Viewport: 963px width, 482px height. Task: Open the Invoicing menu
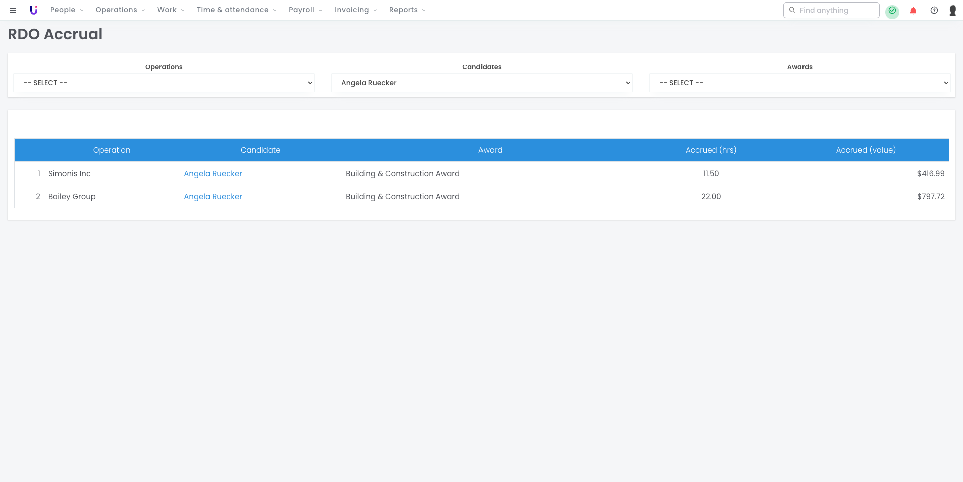pyautogui.click(x=356, y=10)
